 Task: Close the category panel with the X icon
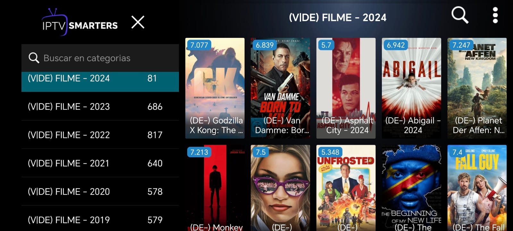coord(138,22)
